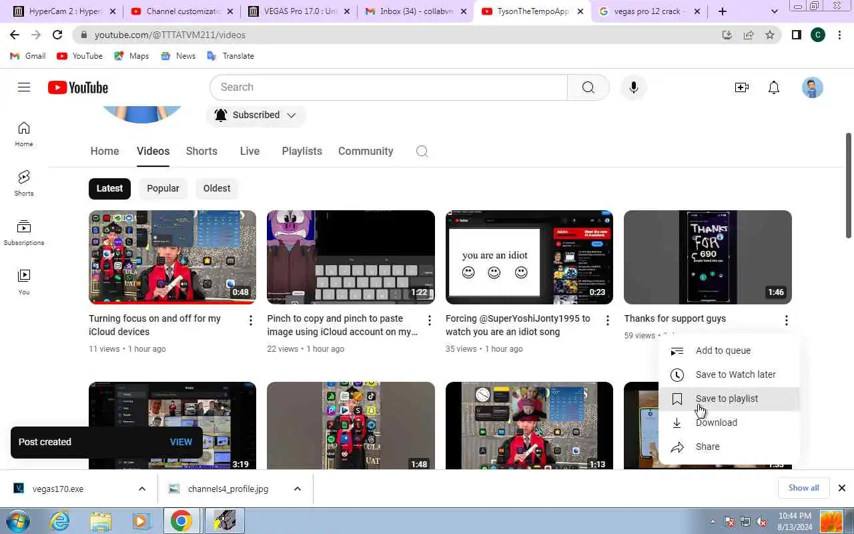Go back in the browser
The image size is (854, 534).
coord(15,35)
